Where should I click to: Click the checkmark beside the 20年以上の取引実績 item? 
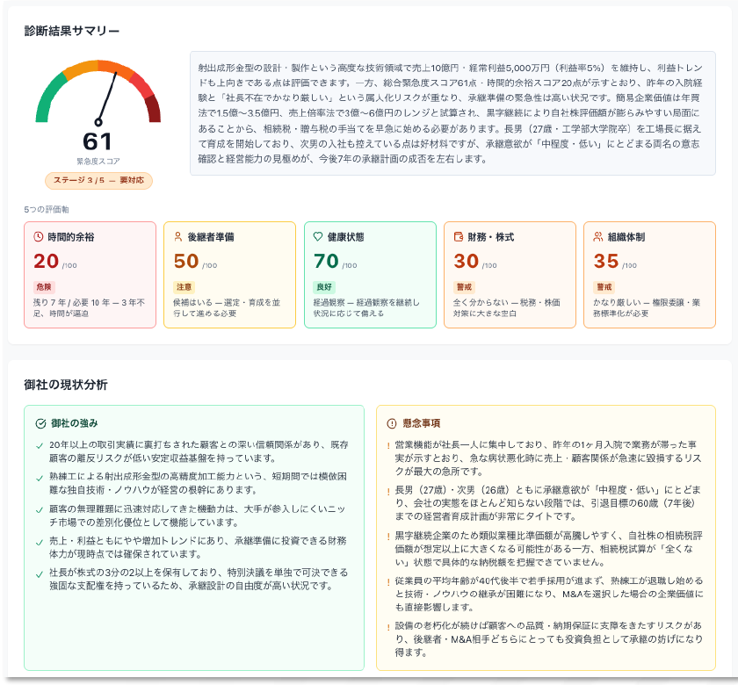[x=40, y=446]
